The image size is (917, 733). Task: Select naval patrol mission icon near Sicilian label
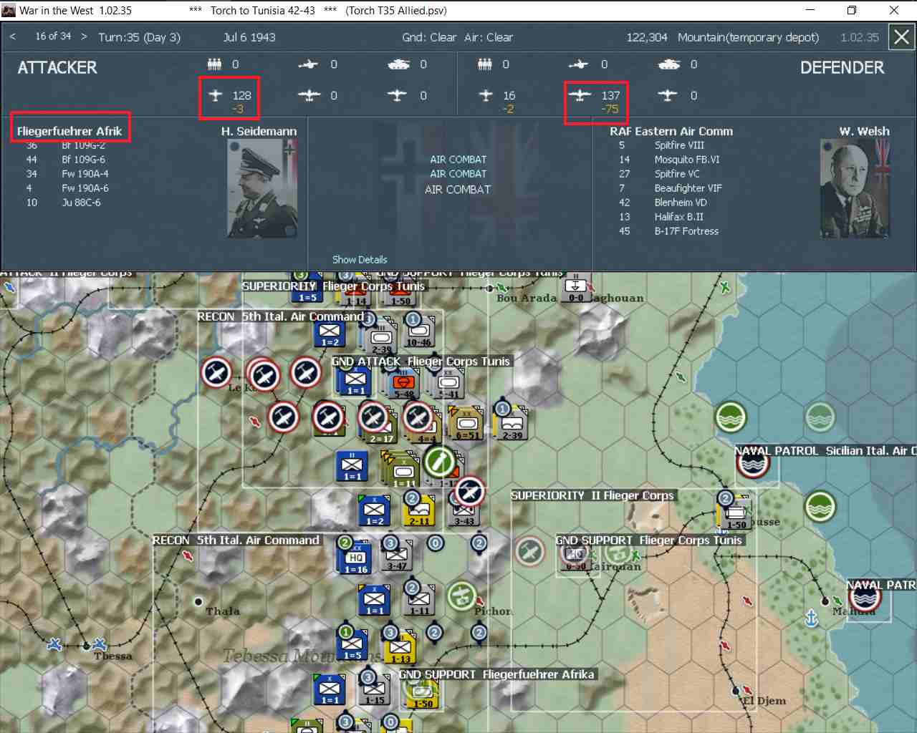click(753, 463)
